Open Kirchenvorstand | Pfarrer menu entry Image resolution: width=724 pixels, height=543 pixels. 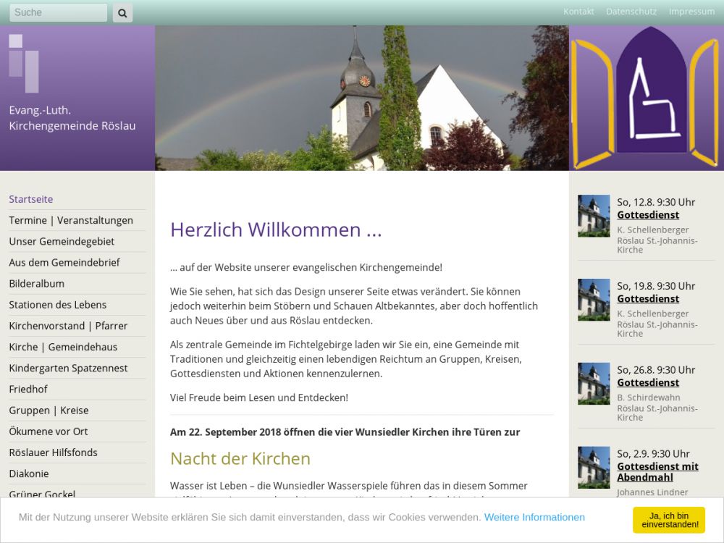[68, 326]
